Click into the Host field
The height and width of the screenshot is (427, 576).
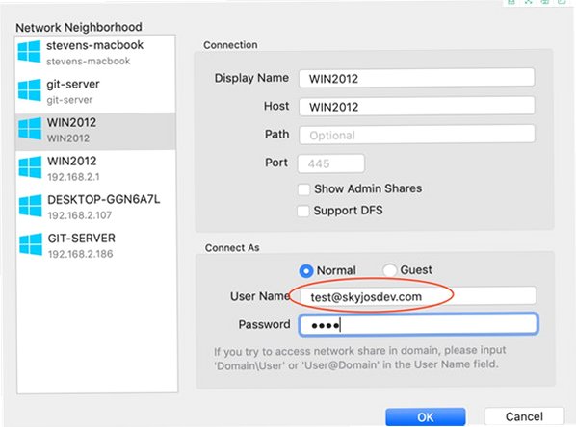[416, 107]
